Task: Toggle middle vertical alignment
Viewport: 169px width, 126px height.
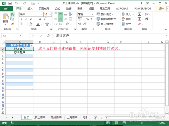Action: point(61,14)
